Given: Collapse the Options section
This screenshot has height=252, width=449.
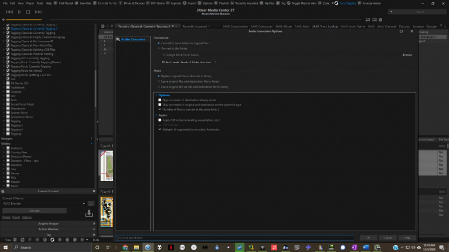Looking at the screenshot, I should [x=156, y=95].
